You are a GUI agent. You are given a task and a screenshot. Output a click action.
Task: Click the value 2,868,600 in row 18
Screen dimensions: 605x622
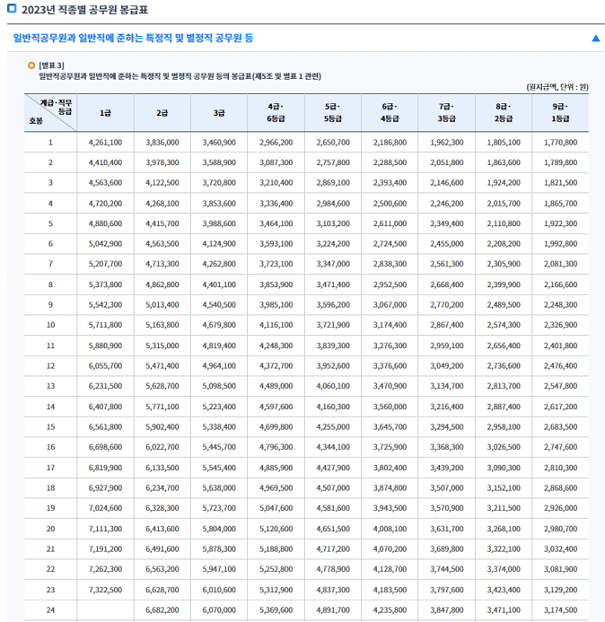coord(560,488)
